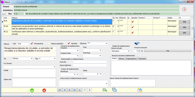The width and height of the screenshot is (195, 97).
Task: Go to first record navigation button
Action: [60, 90]
